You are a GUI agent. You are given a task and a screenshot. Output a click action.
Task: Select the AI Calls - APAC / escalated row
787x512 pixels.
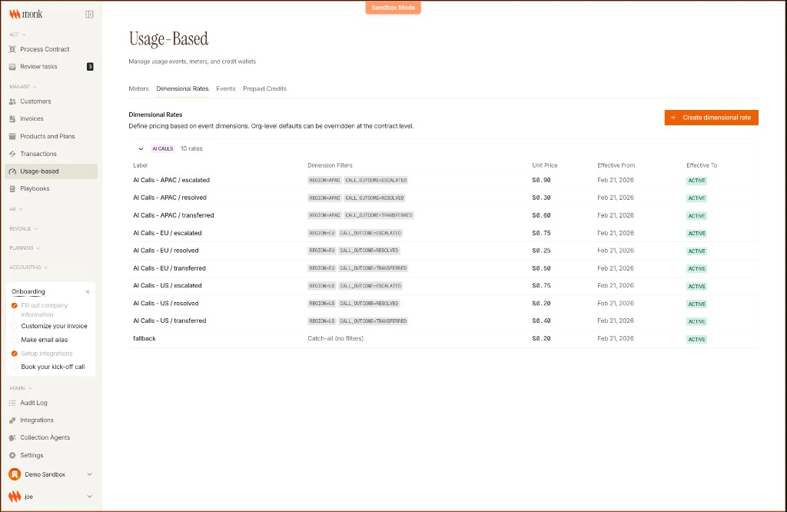click(443, 180)
